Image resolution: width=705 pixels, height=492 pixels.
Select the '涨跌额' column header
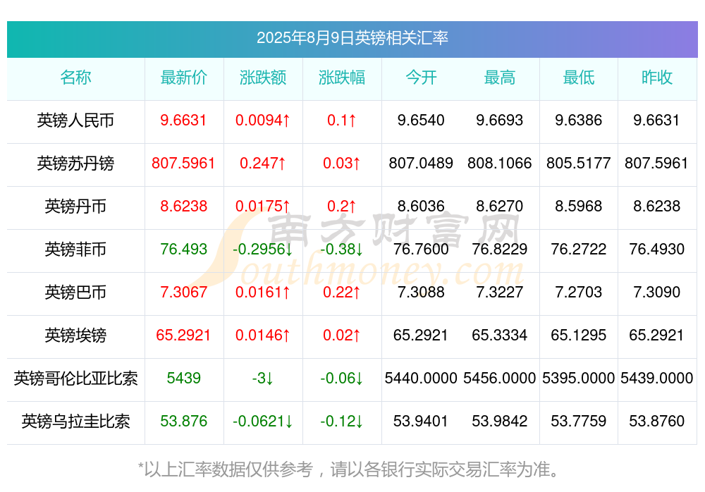(x=262, y=78)
